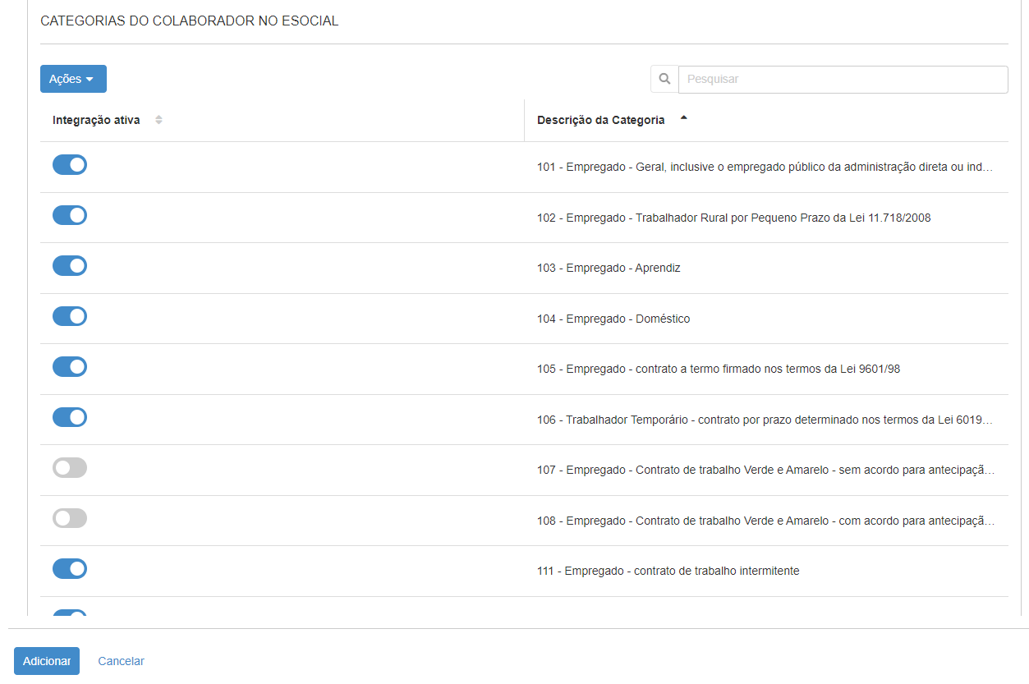Click the sort icon beside Integração ativa
This screenshot has height=684, width=1029.
pyautogui.click(x=158, y=120)
